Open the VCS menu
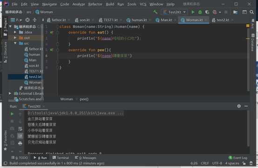 pos(143,4)
